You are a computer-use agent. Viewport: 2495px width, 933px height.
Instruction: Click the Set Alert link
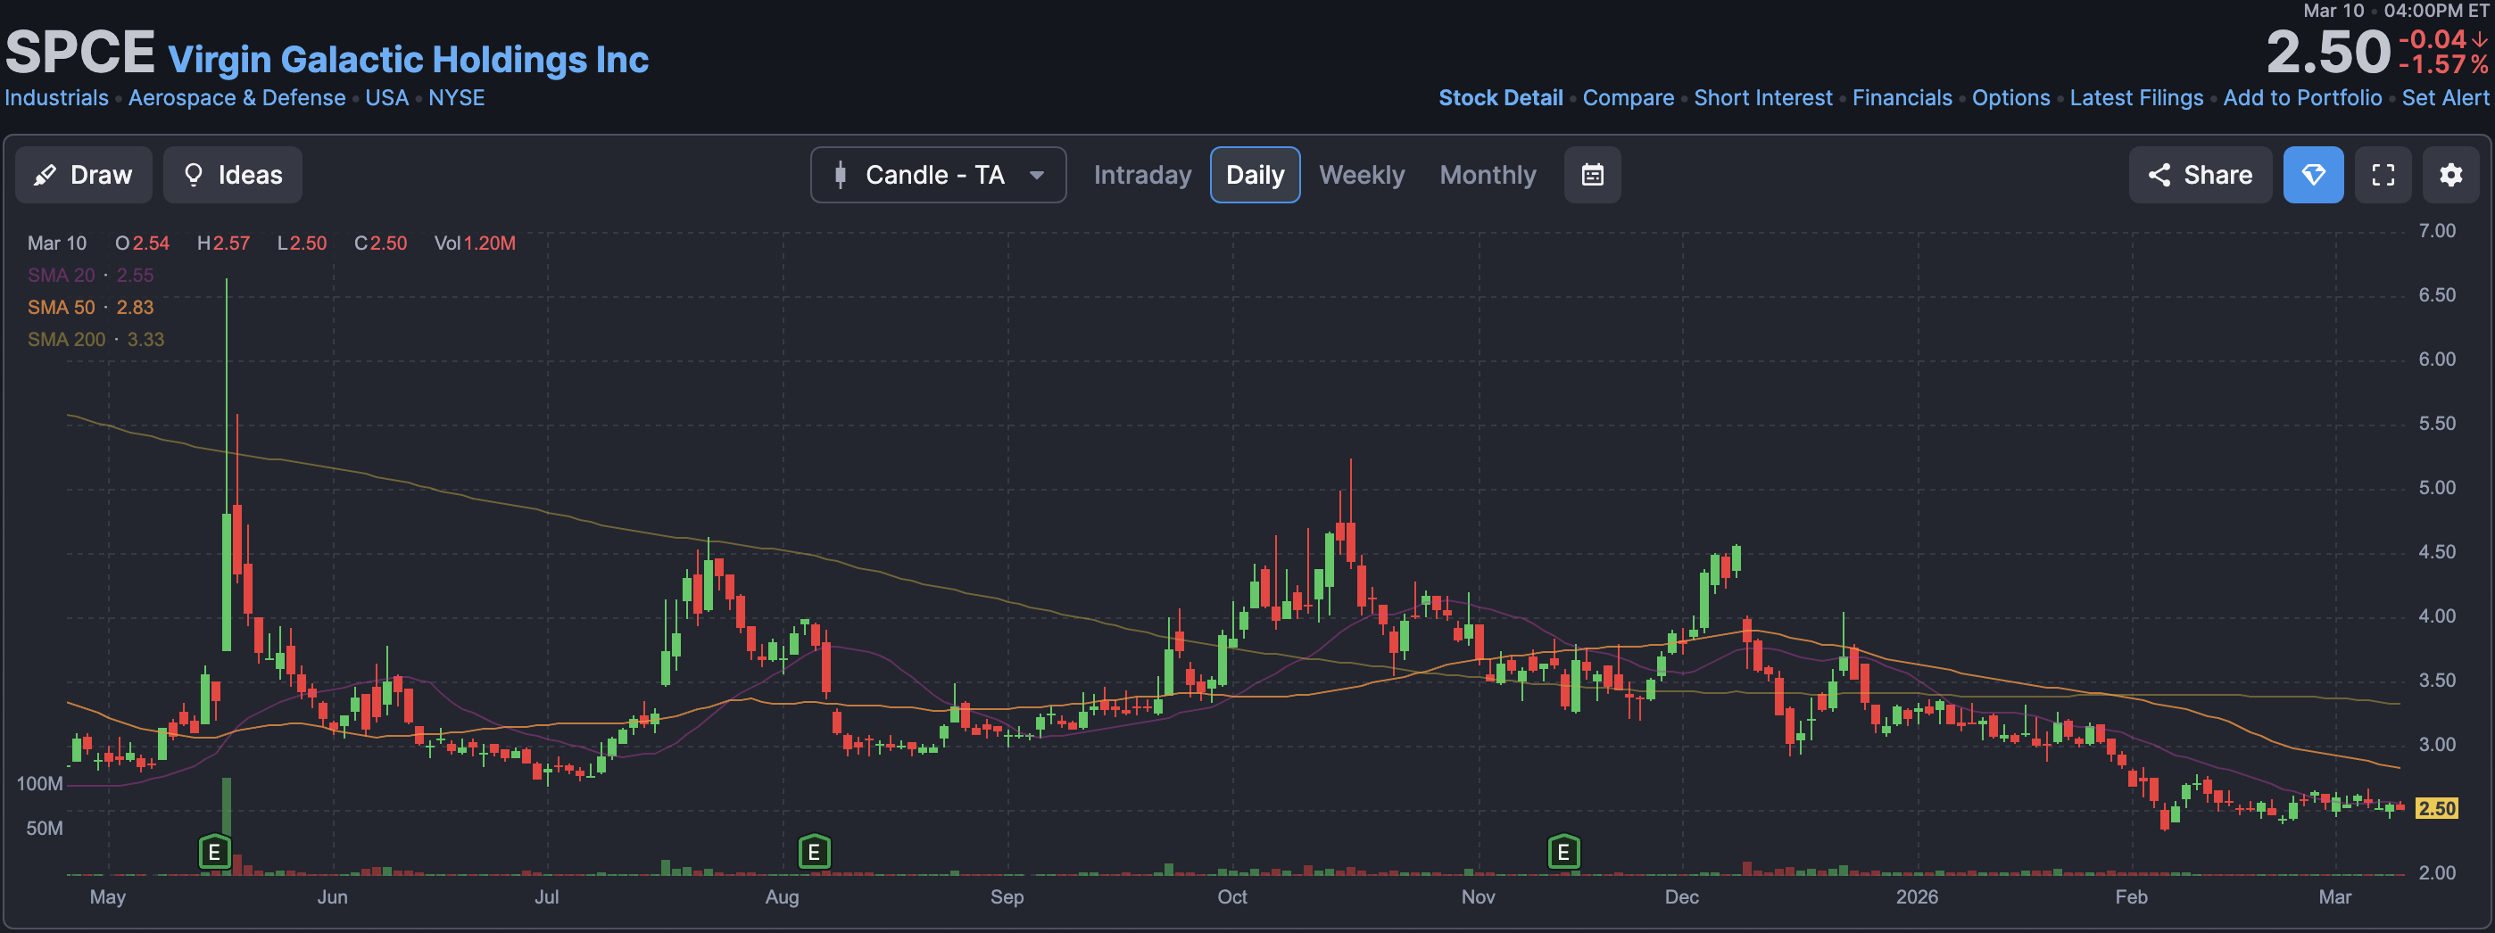2445,98
